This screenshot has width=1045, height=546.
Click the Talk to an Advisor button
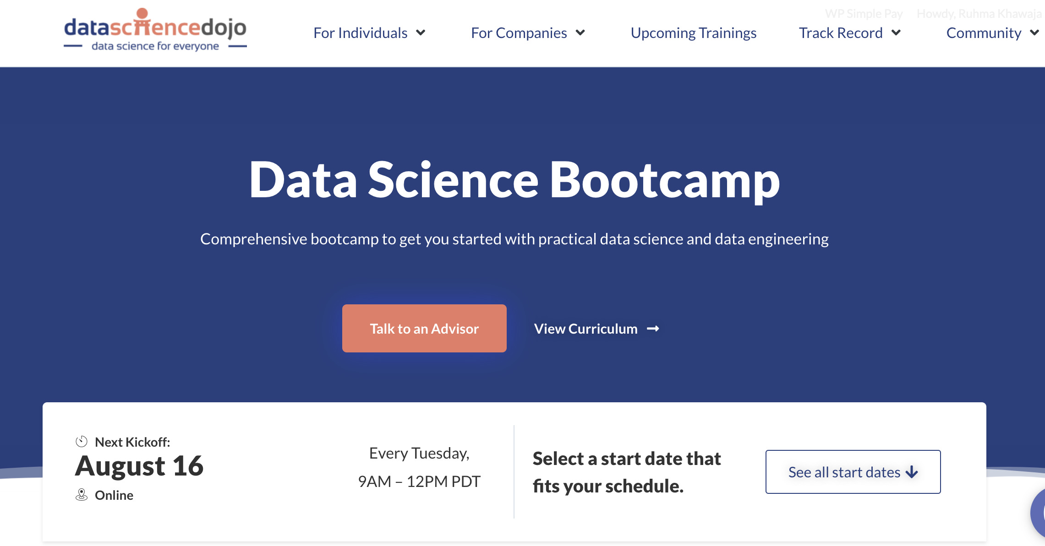coord(424,328)
